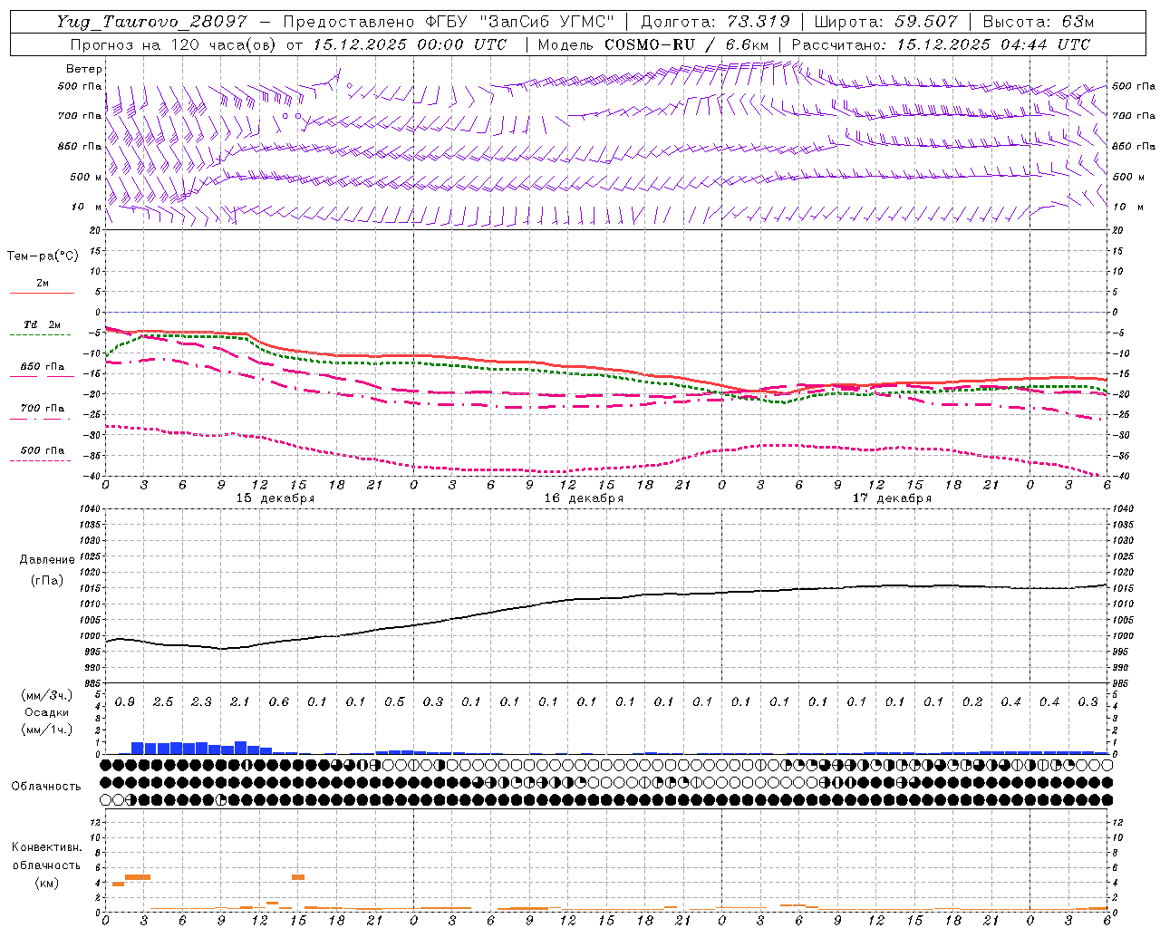Click the (мм/3ч.) unit label

[47, 695]
